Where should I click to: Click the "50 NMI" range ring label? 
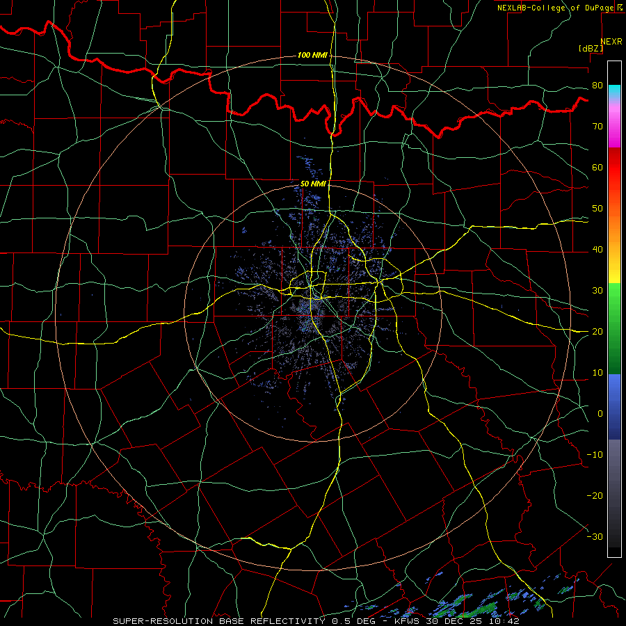313,184
